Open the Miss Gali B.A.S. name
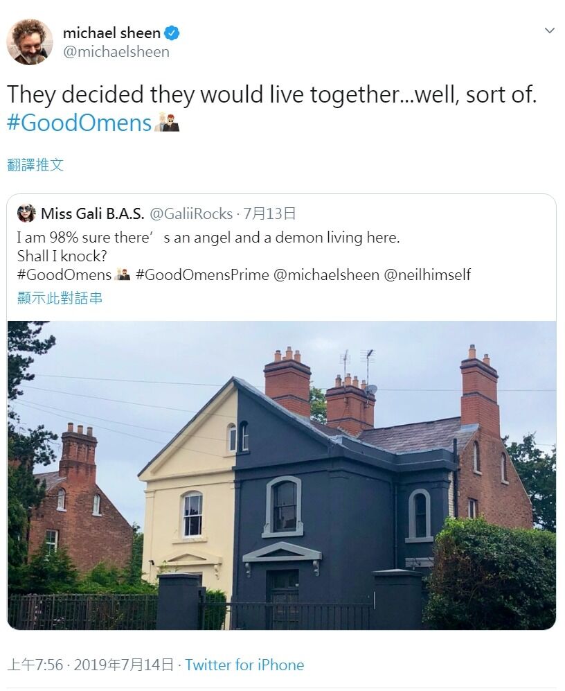This screenshot has width=565, height=691. 93,213
